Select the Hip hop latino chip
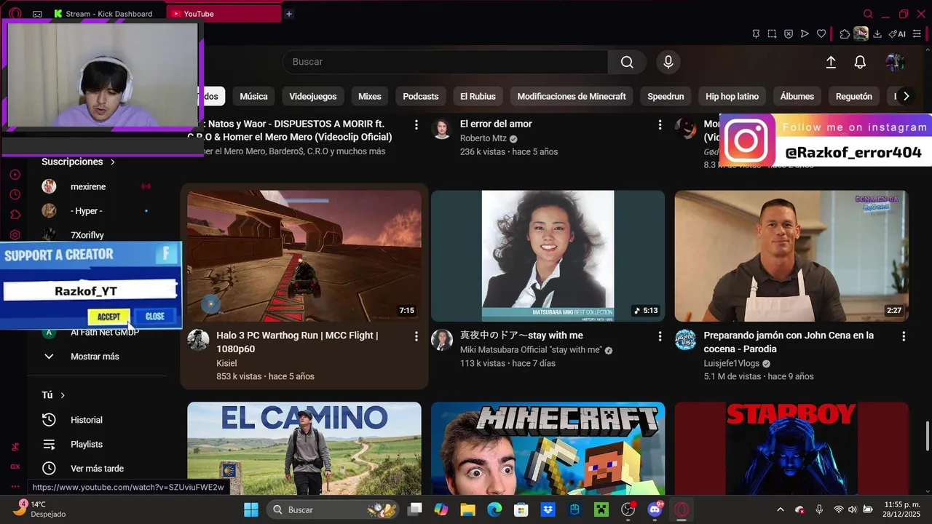 click(x=732, y=96)
